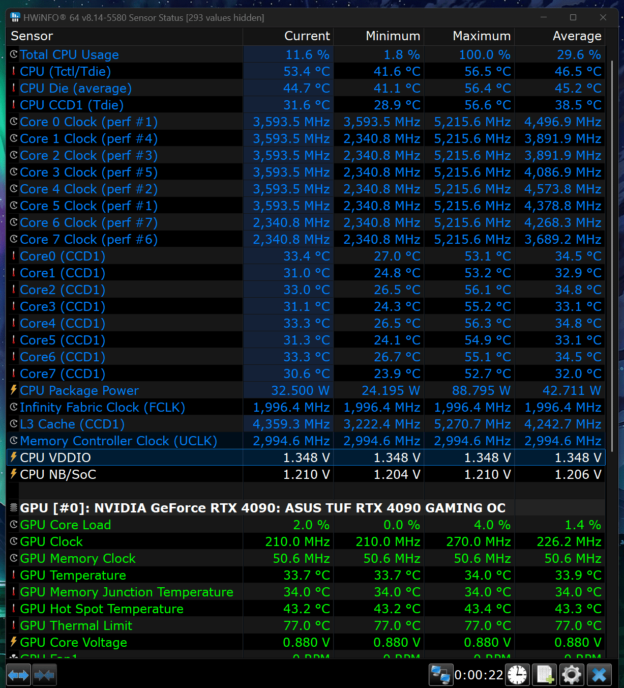This screenshot has height=688, width=624.
Task: Click the clock icon beside GPU Memory Clock
Action: coord(14,558)
